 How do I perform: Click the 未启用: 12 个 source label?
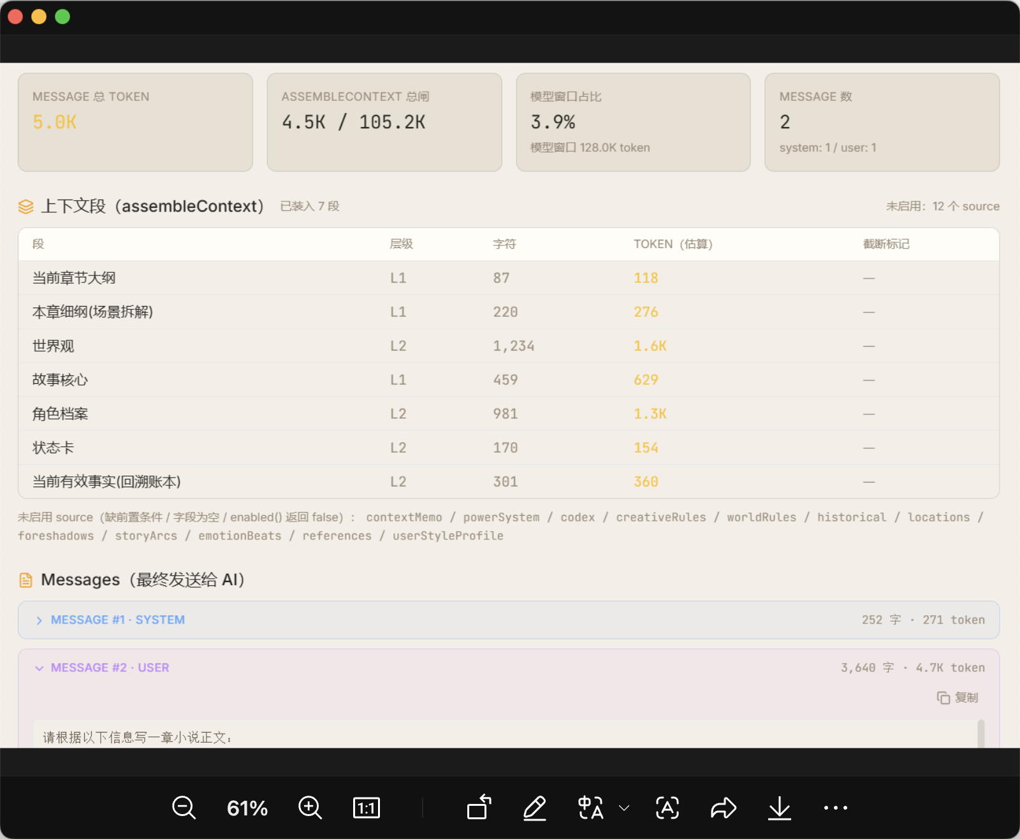942,207
